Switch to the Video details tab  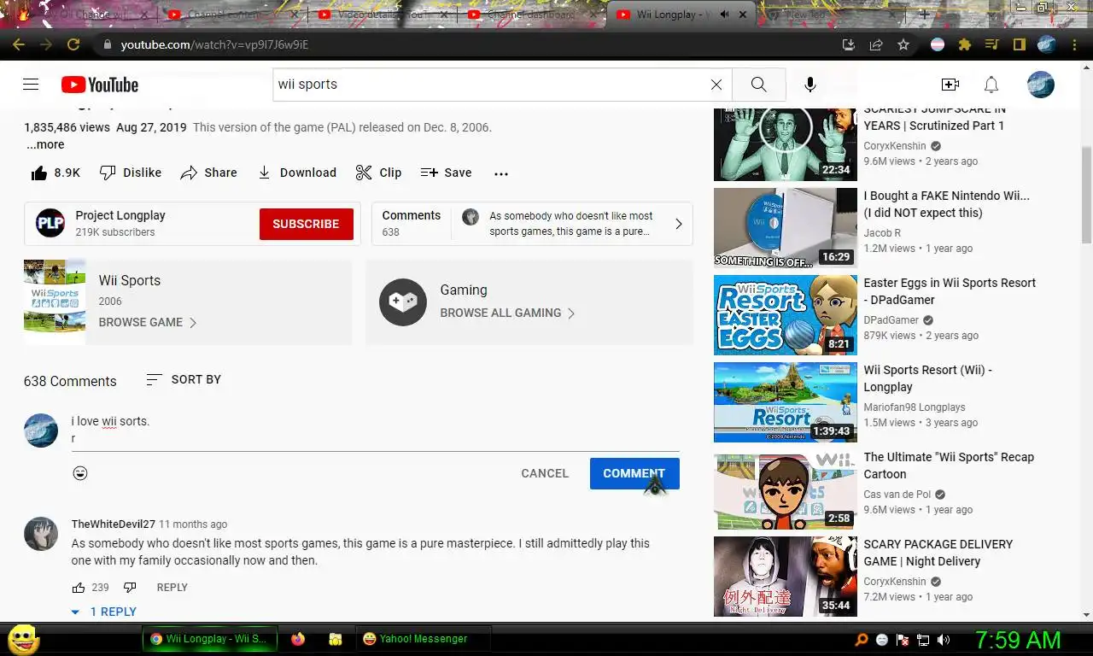[383, 15]
